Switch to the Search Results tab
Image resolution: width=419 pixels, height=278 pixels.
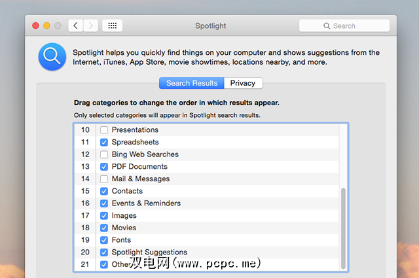(192, 83)
